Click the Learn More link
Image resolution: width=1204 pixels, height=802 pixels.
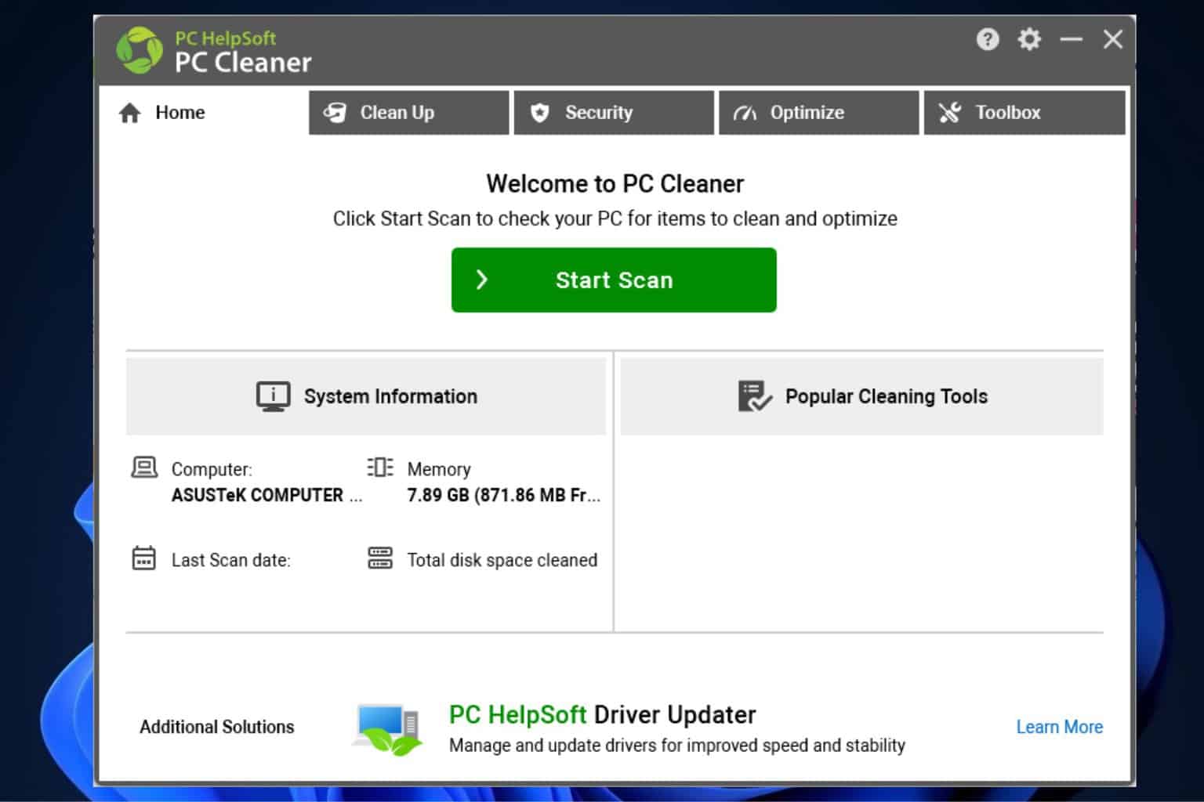coord(1060,727)
